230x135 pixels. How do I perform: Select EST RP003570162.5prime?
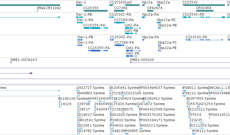pos(140,117)
